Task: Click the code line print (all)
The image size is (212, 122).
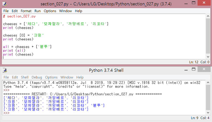Action: point(14,51)
